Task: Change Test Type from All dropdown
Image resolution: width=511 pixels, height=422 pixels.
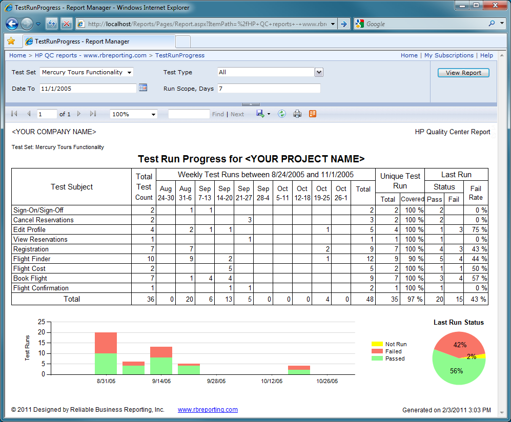Action: tap(319, 72)
